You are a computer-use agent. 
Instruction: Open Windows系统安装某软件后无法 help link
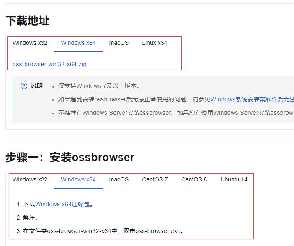252,99
